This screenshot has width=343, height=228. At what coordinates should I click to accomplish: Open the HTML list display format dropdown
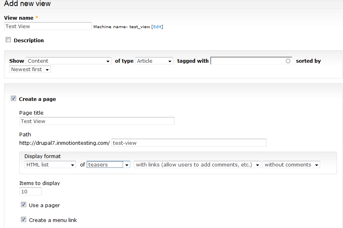50,165
